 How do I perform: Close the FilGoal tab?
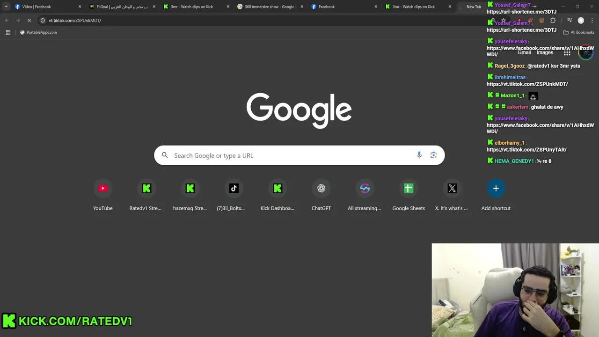[x=154, y=7]
